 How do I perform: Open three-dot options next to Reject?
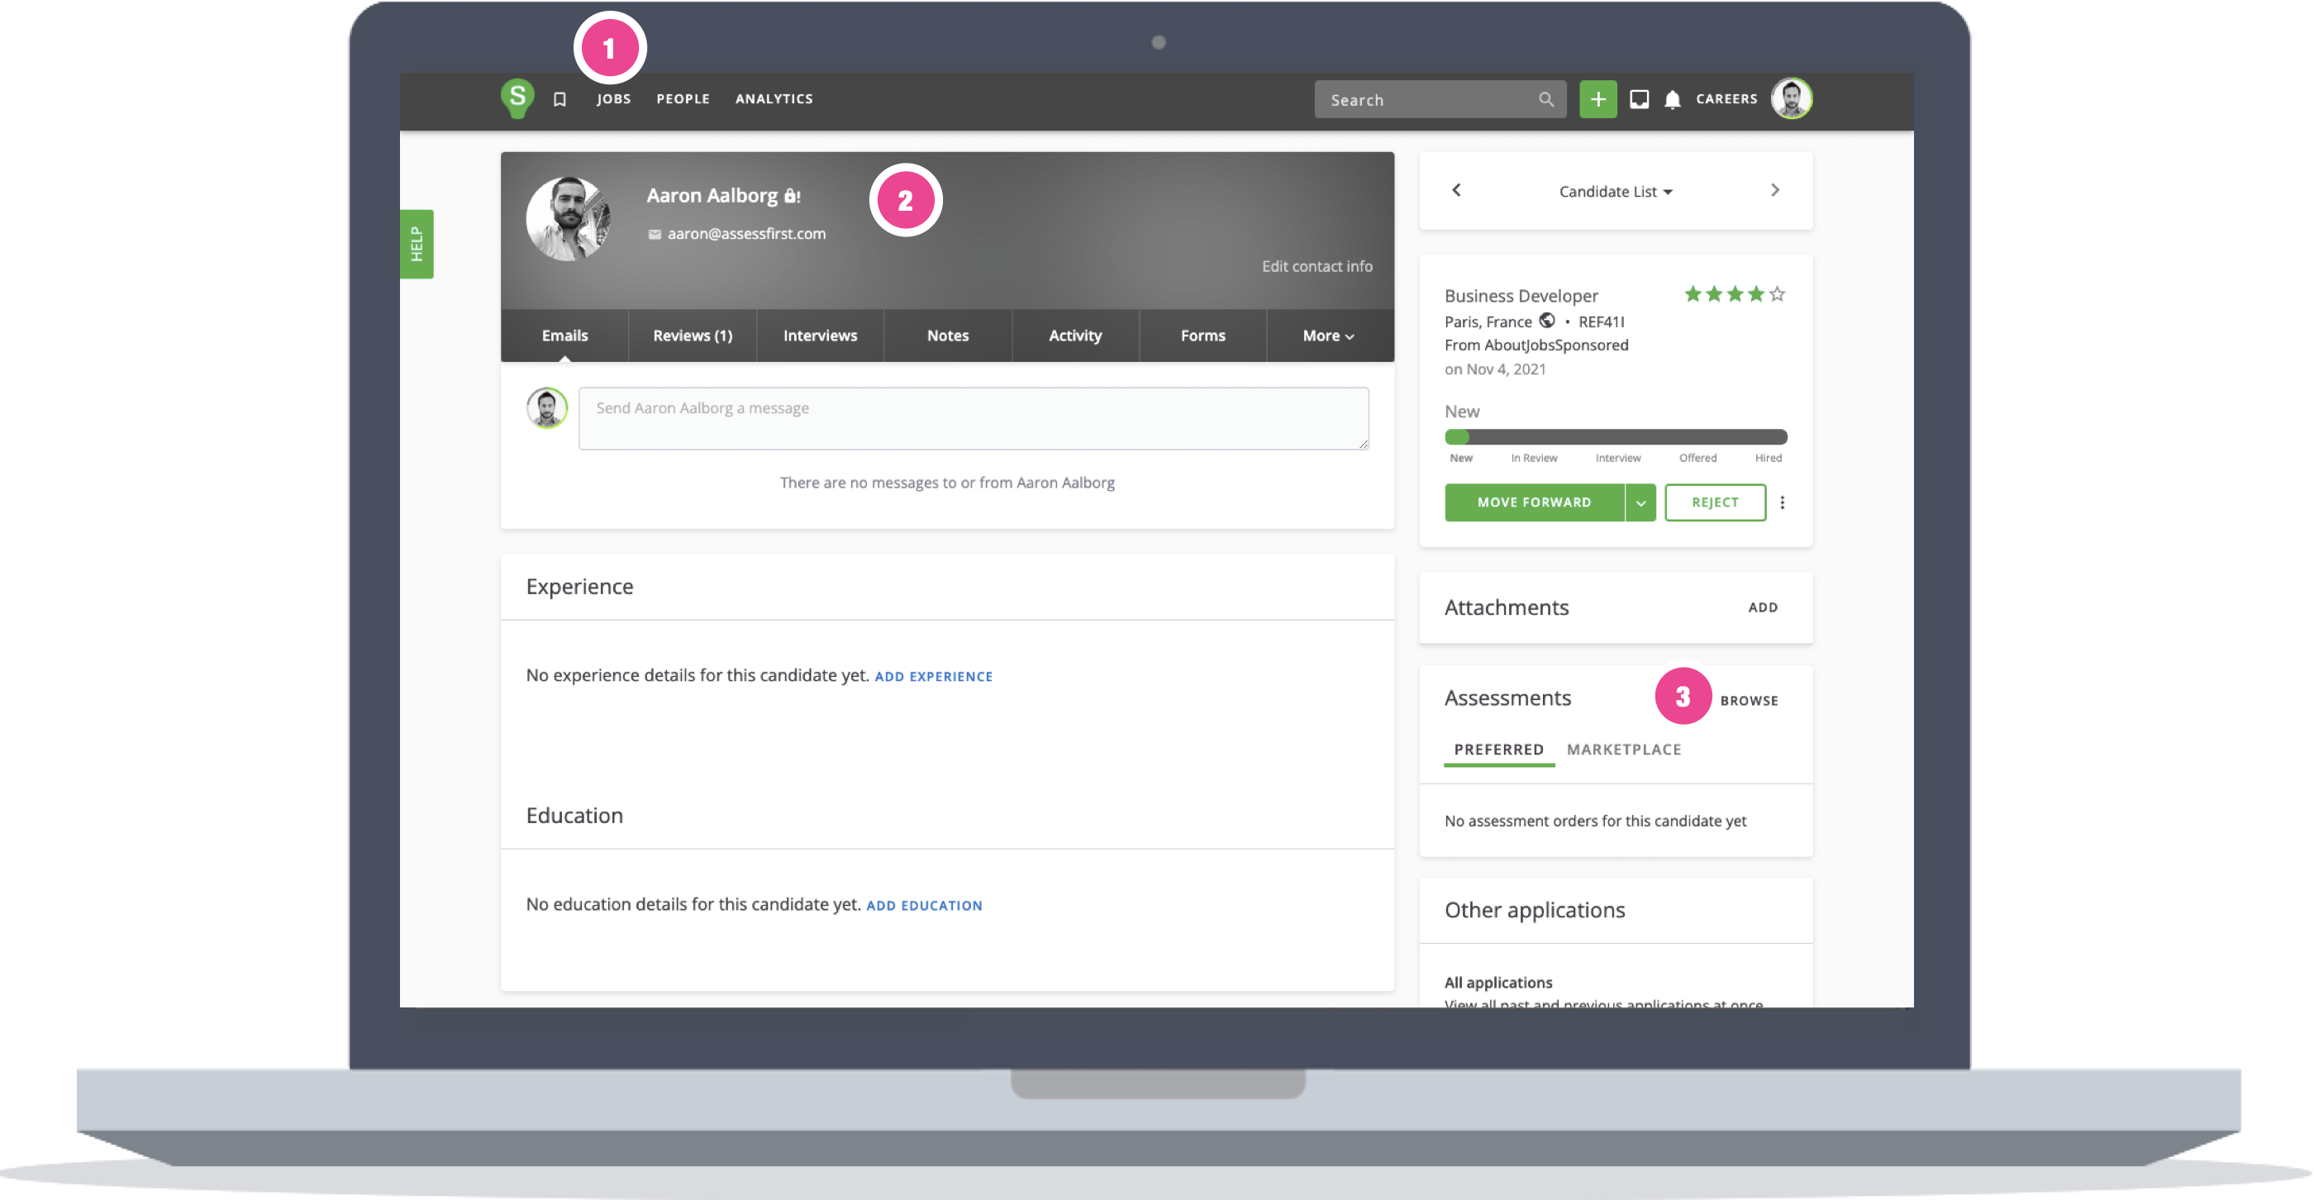click(x=1783, y=503)
